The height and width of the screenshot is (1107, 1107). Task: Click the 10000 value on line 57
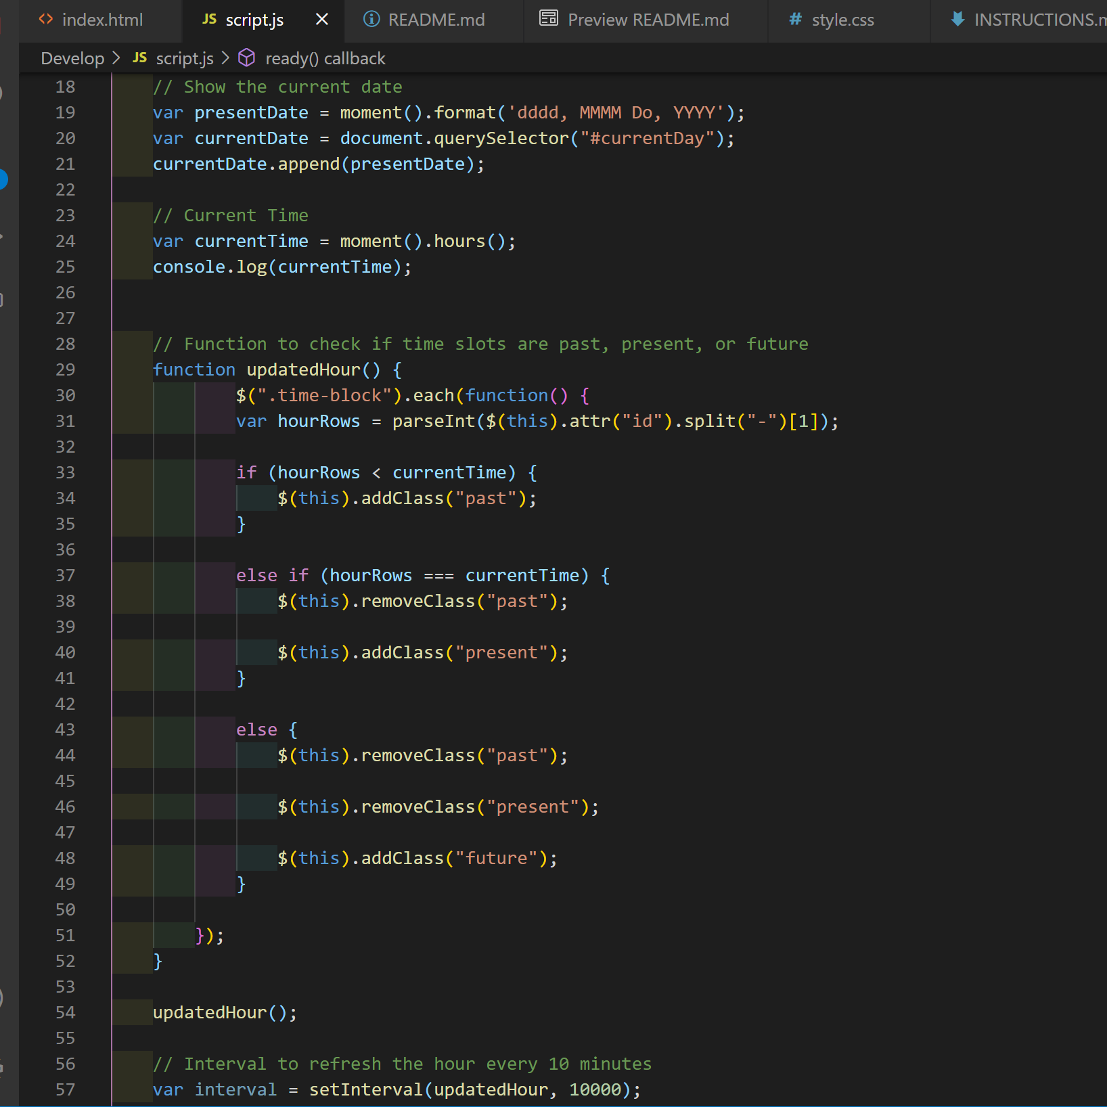pos(595,1090)
